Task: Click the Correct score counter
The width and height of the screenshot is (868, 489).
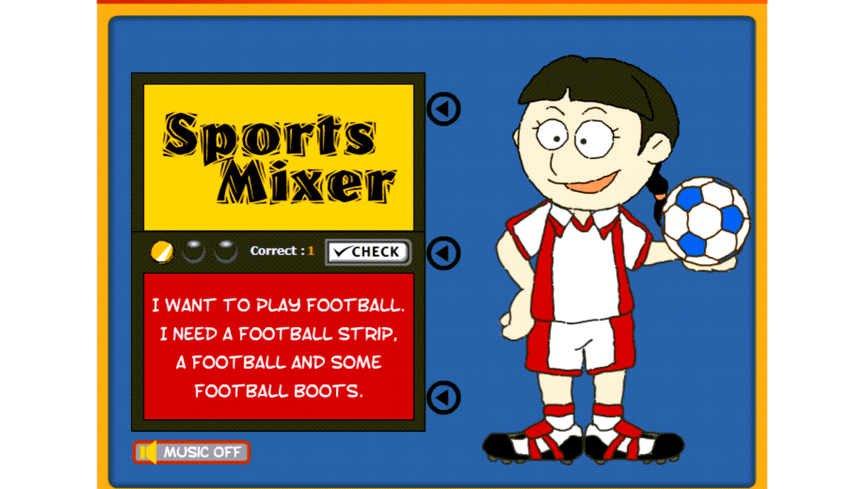Action: (x=282, y=251)
